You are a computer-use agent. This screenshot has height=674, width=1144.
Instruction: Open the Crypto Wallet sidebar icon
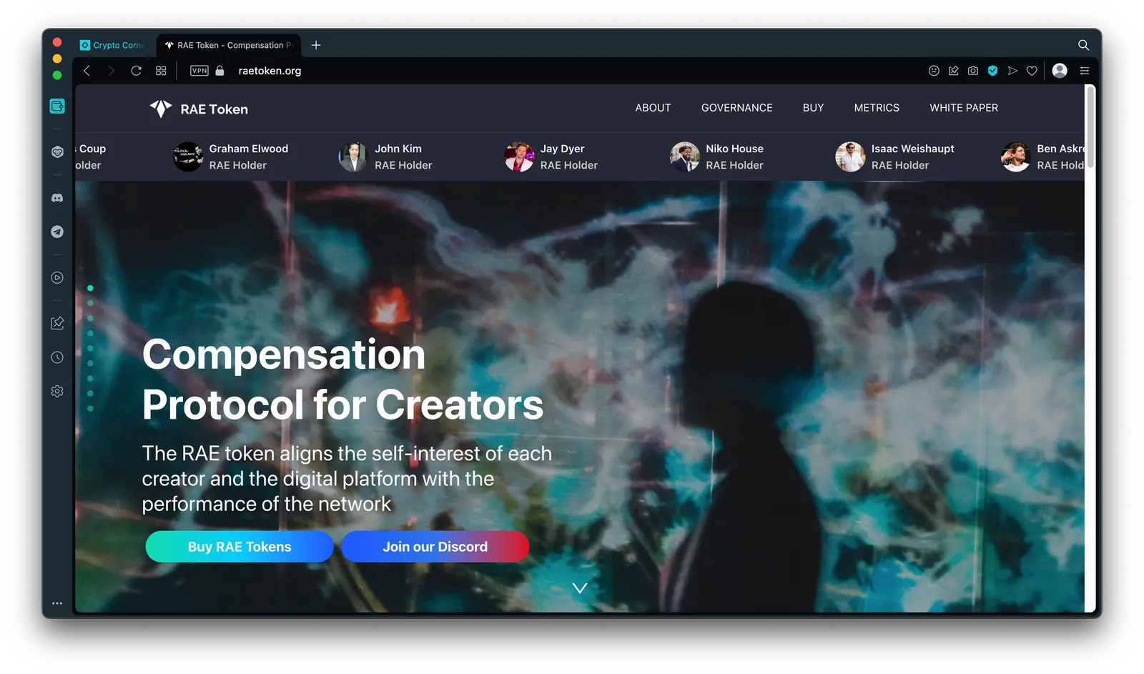[x=57, y=106]
